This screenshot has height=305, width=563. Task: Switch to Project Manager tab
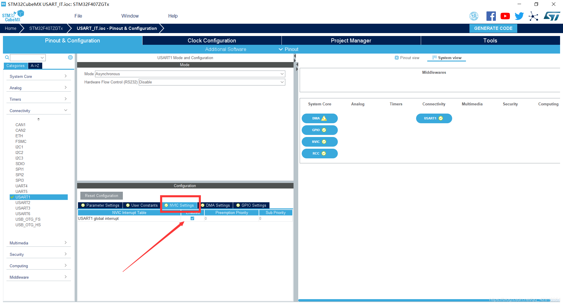click(x=351, y=40)
